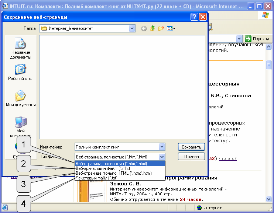Viewport: 274px width, 213px height.
Task: Toggle the Тип файла dropdown arrow
Action: (x=162, y=157)
